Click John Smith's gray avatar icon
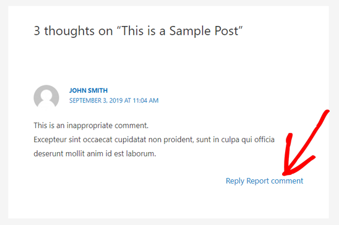This screenshot has width=339, height=225. click(x=46, y=97)
